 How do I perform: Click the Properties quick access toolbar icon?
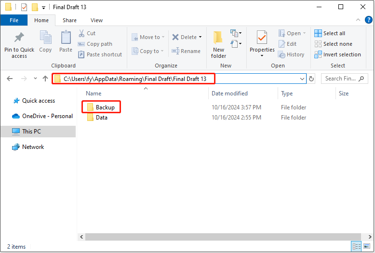coord(24,7)
